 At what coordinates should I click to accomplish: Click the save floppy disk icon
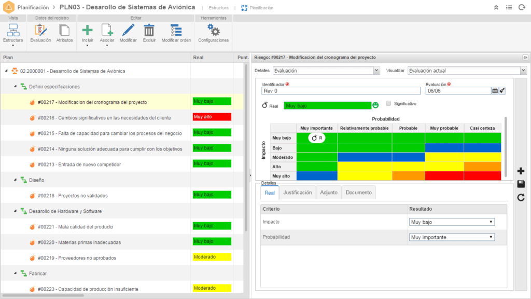point(521,184)
